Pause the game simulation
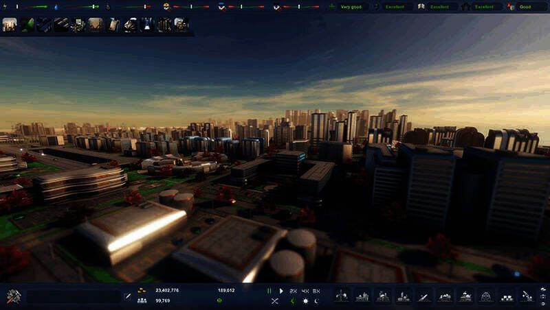Viewport: 550px width, 310px height. coord(269,291)
